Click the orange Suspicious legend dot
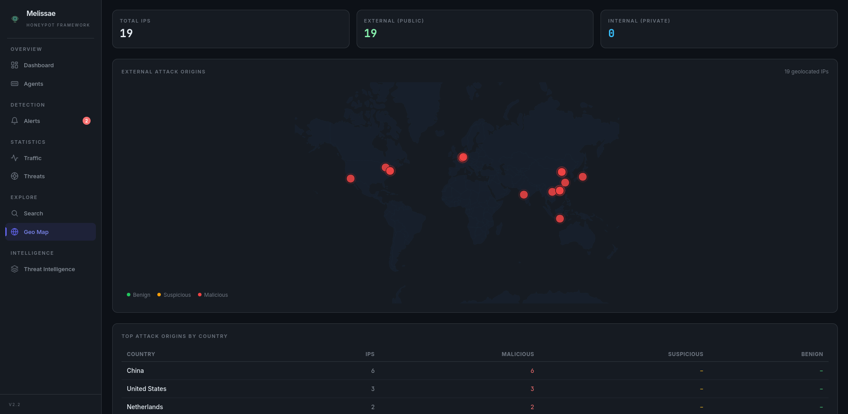848x414 pixels. (159, 295)
